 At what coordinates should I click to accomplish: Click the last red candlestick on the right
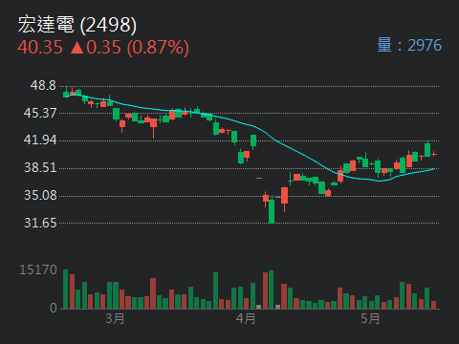(x=434, y=154)
